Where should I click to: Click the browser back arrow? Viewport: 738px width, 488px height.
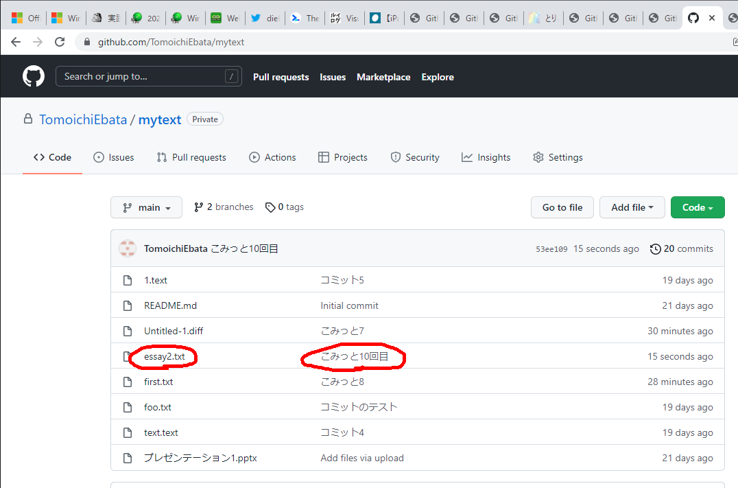click(x=16, y=42)
